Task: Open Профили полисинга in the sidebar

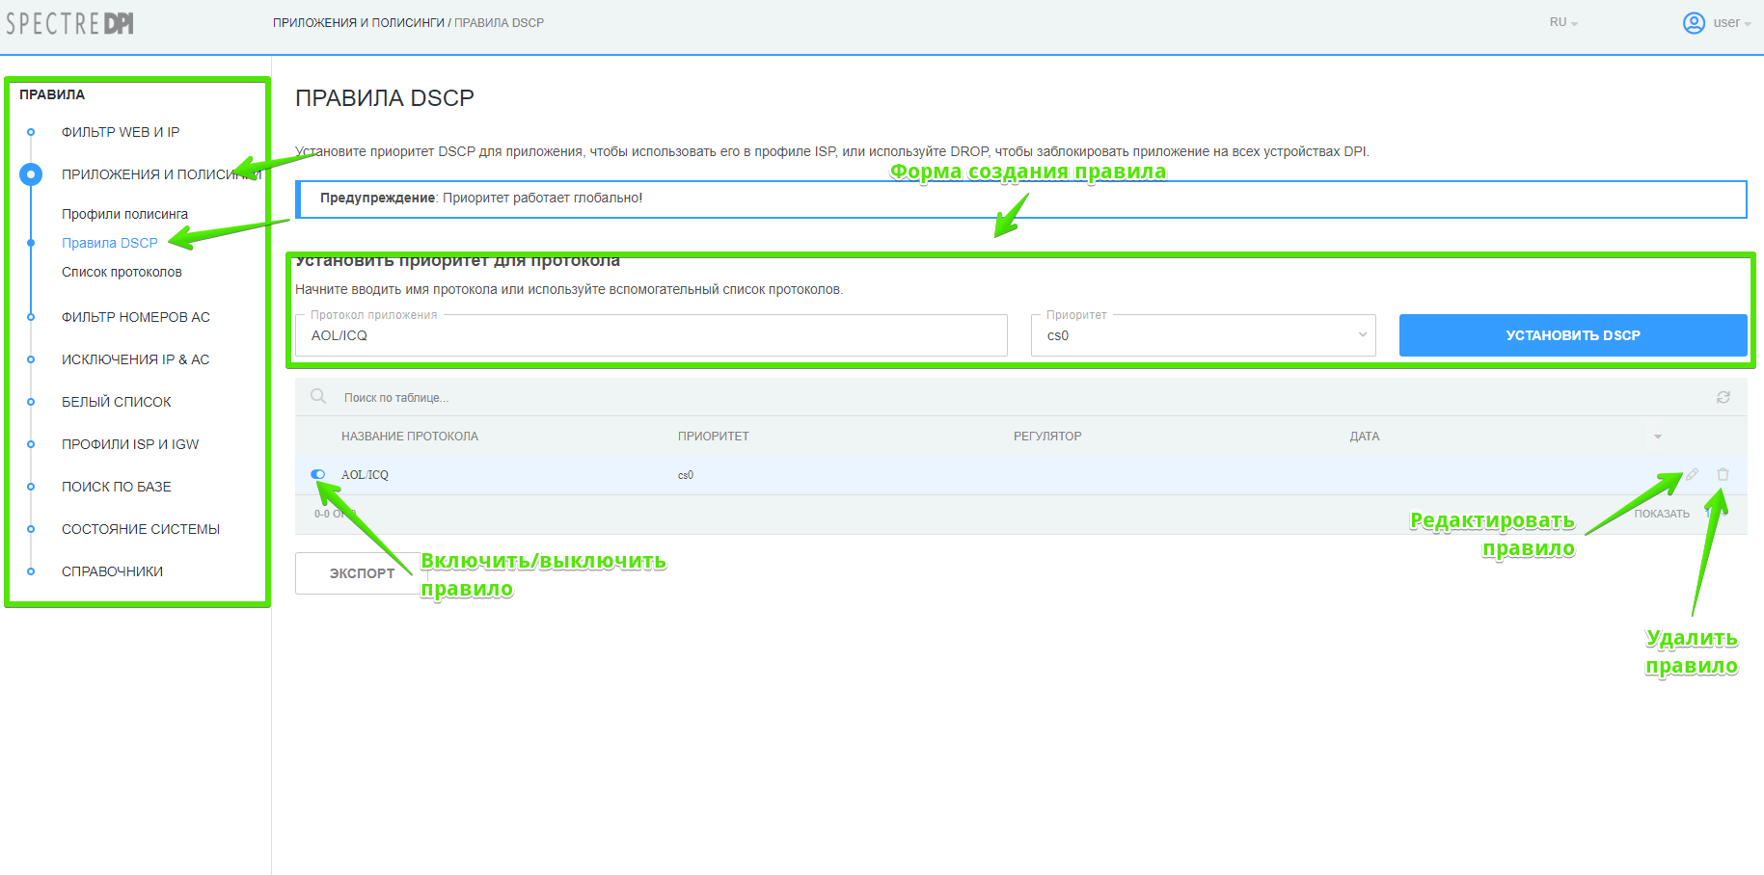Action: (x=124, y=214)
